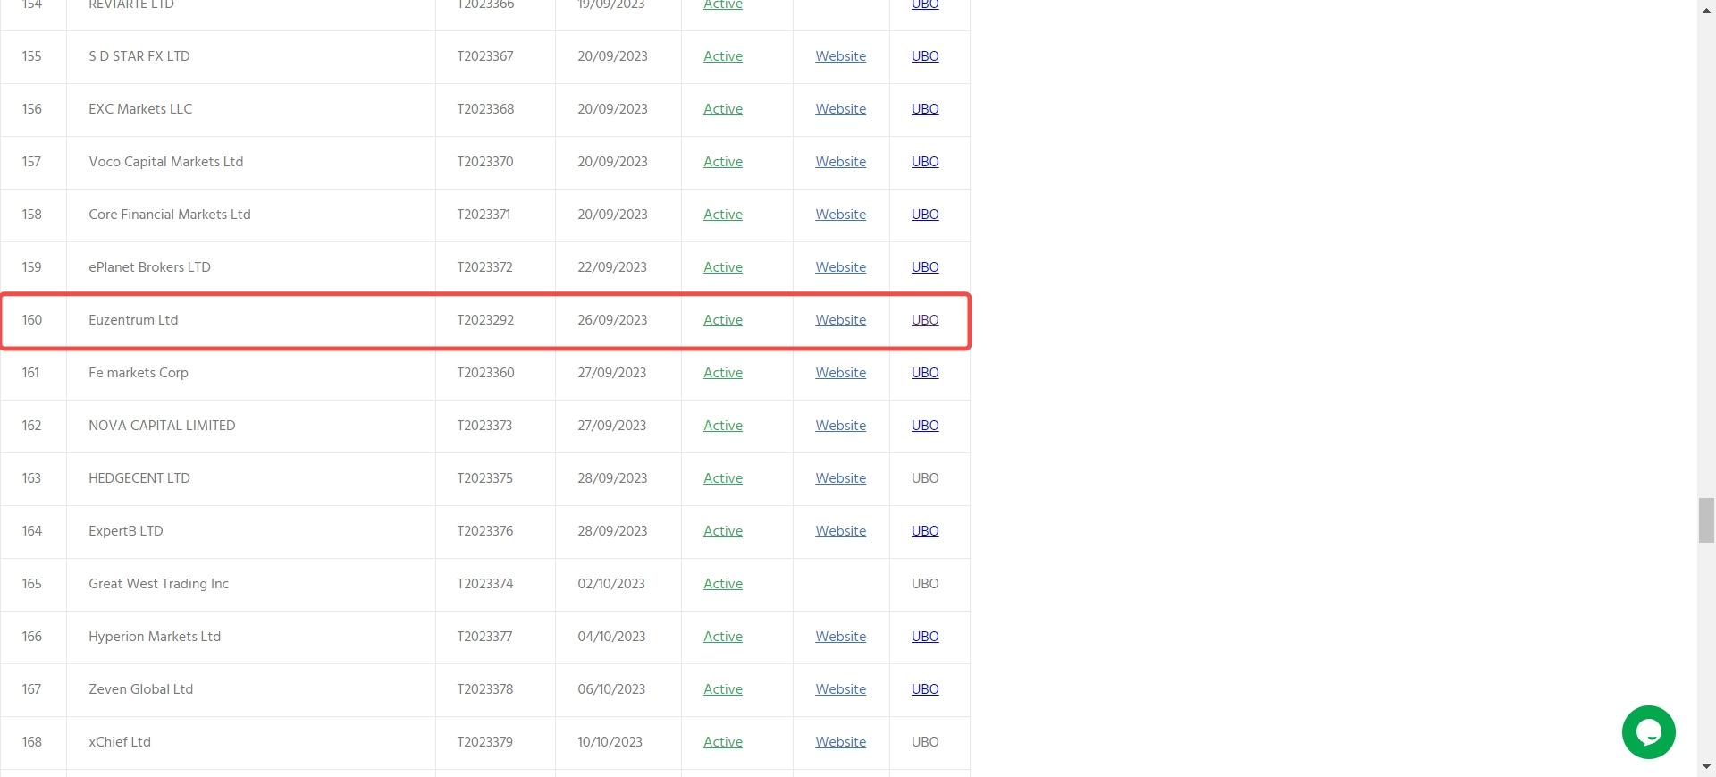Open Website link for Fe markets Corp

[x=840, y=373]
